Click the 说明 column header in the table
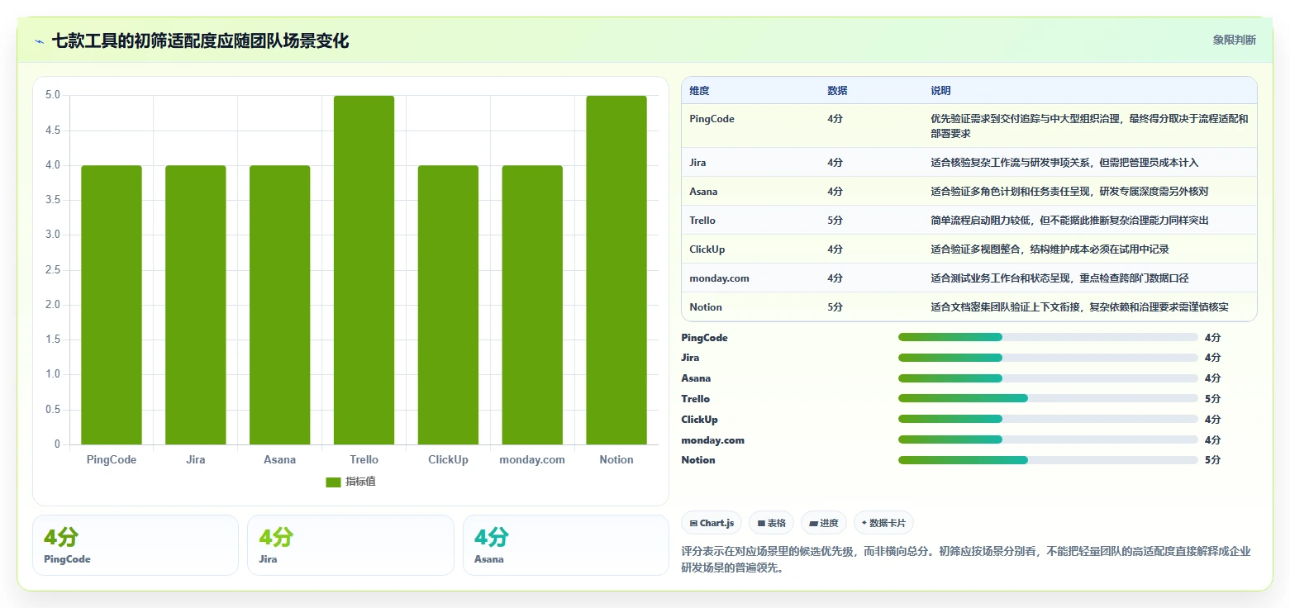 [940, 91]
